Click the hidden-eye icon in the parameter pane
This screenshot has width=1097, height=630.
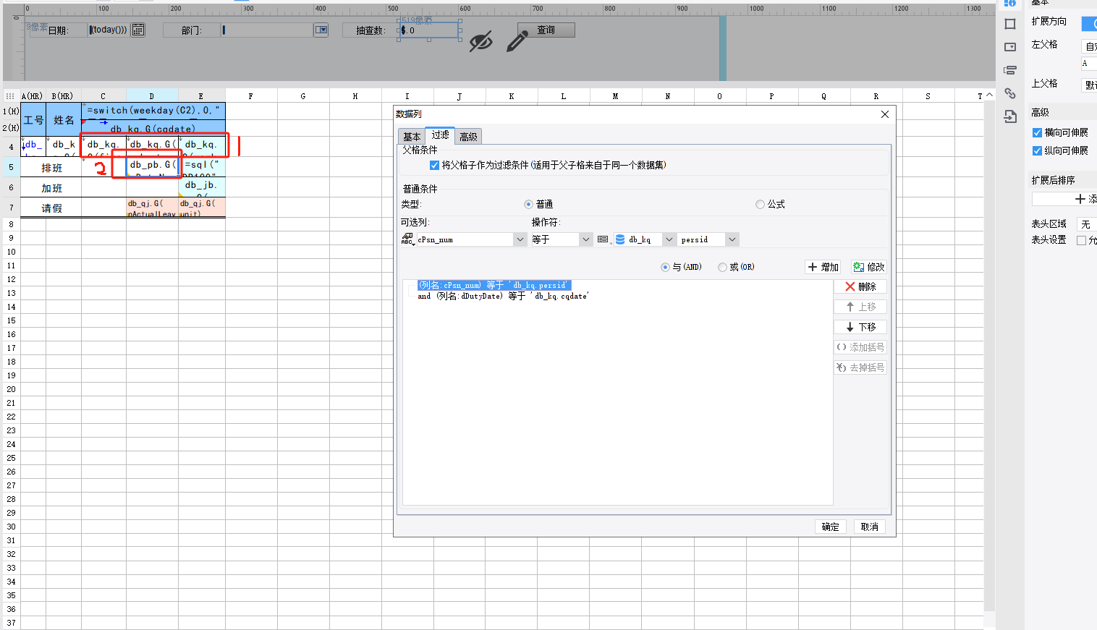pos(480,41)
